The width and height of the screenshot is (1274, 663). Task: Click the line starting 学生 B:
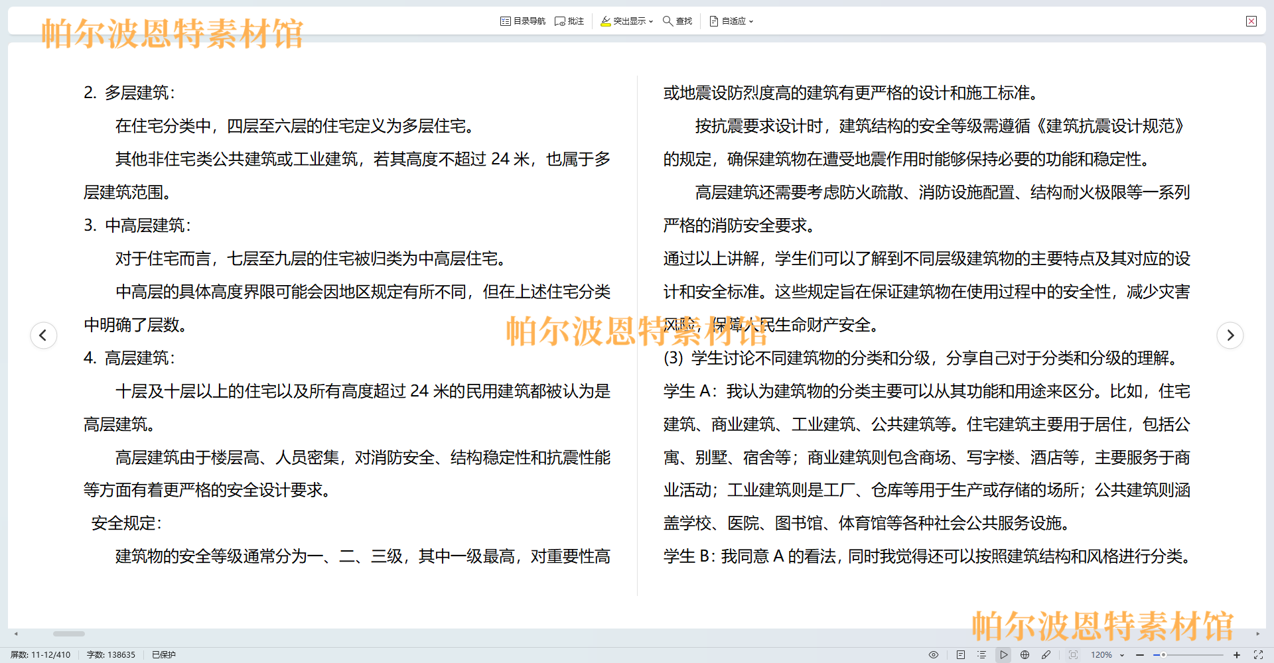coord(927,556)
